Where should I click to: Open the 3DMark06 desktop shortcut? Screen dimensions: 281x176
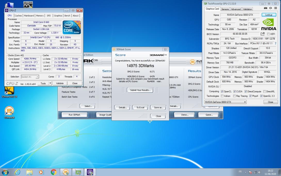coord(9,112)
